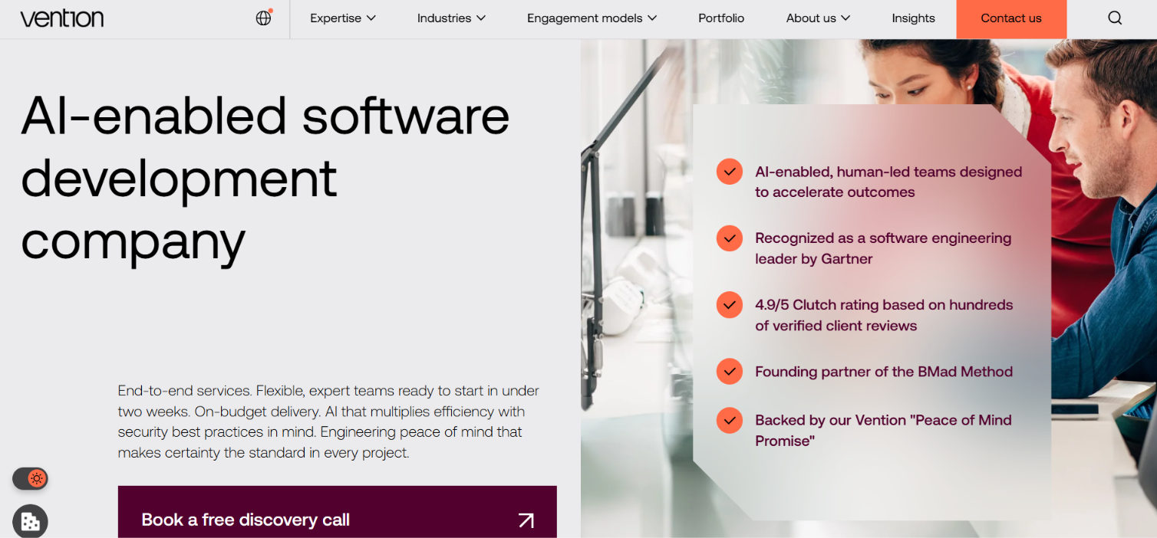Open the Insights page
The width and height of the screenshot is (1157, 538).
pos(913,18)
